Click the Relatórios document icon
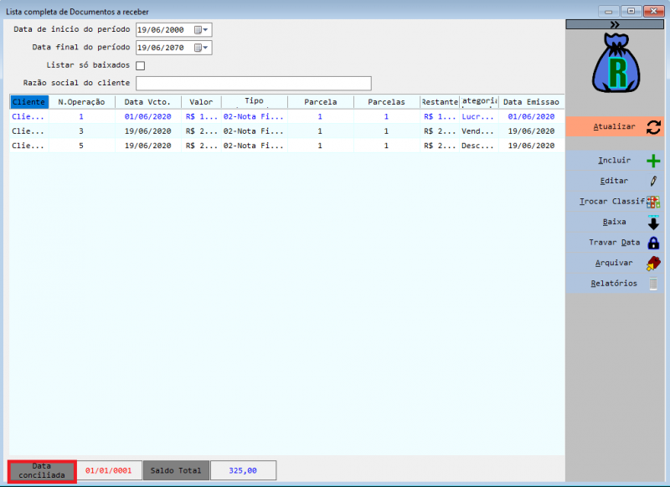 click(653, 284)
